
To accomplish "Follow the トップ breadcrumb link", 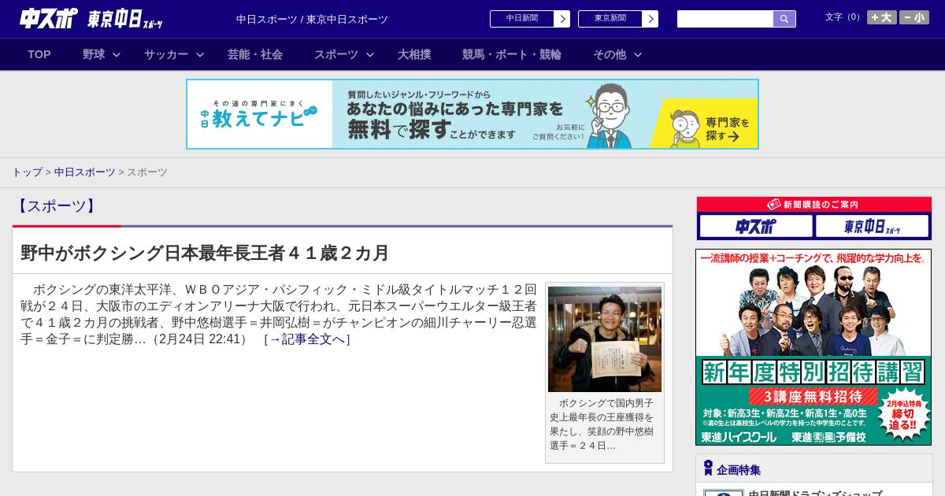I will pos(27,172).
